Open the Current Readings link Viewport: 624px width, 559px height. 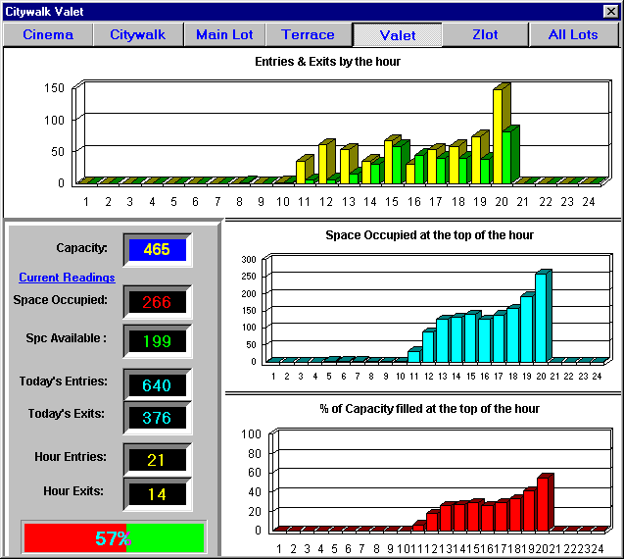click(x=67, y=278)
